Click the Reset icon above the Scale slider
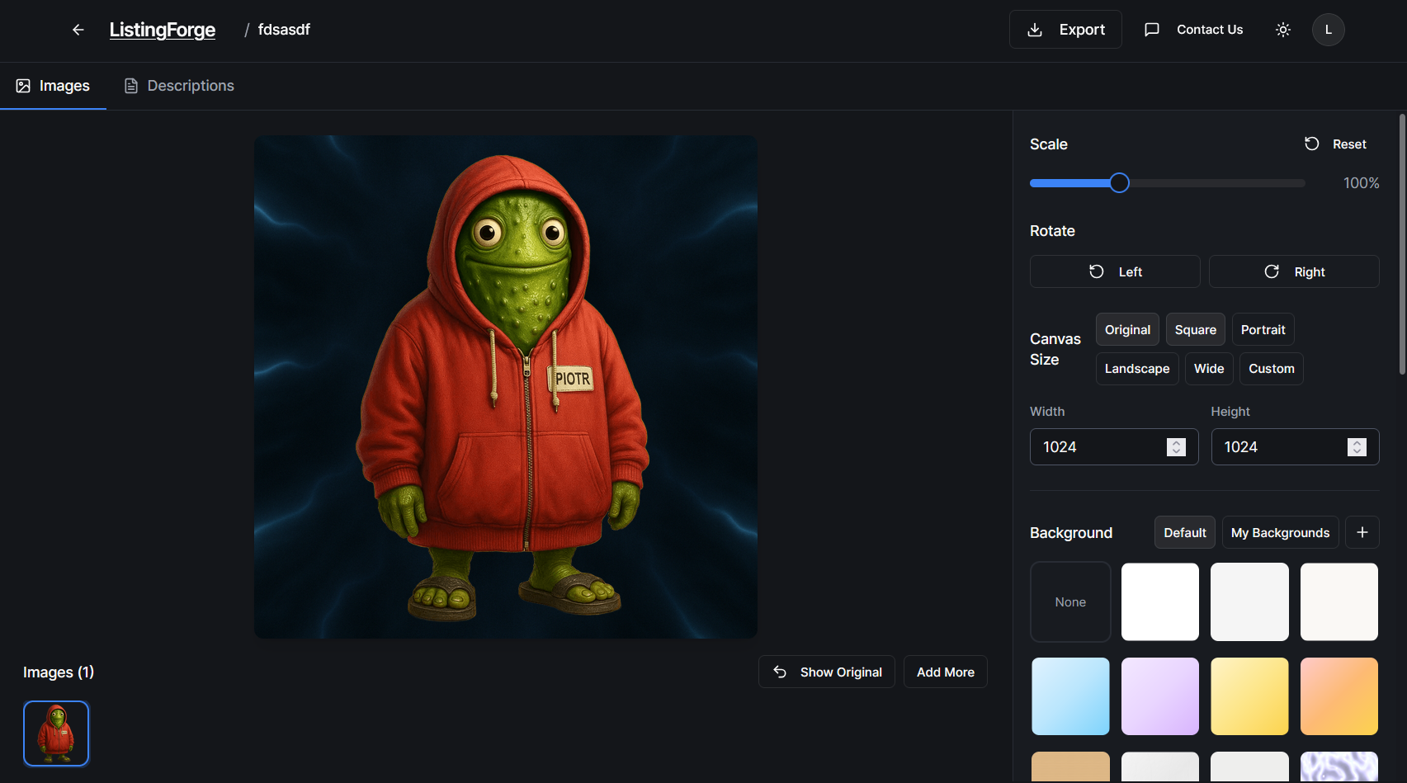This screenshot has height=783, width=1407. (1312, 144)
